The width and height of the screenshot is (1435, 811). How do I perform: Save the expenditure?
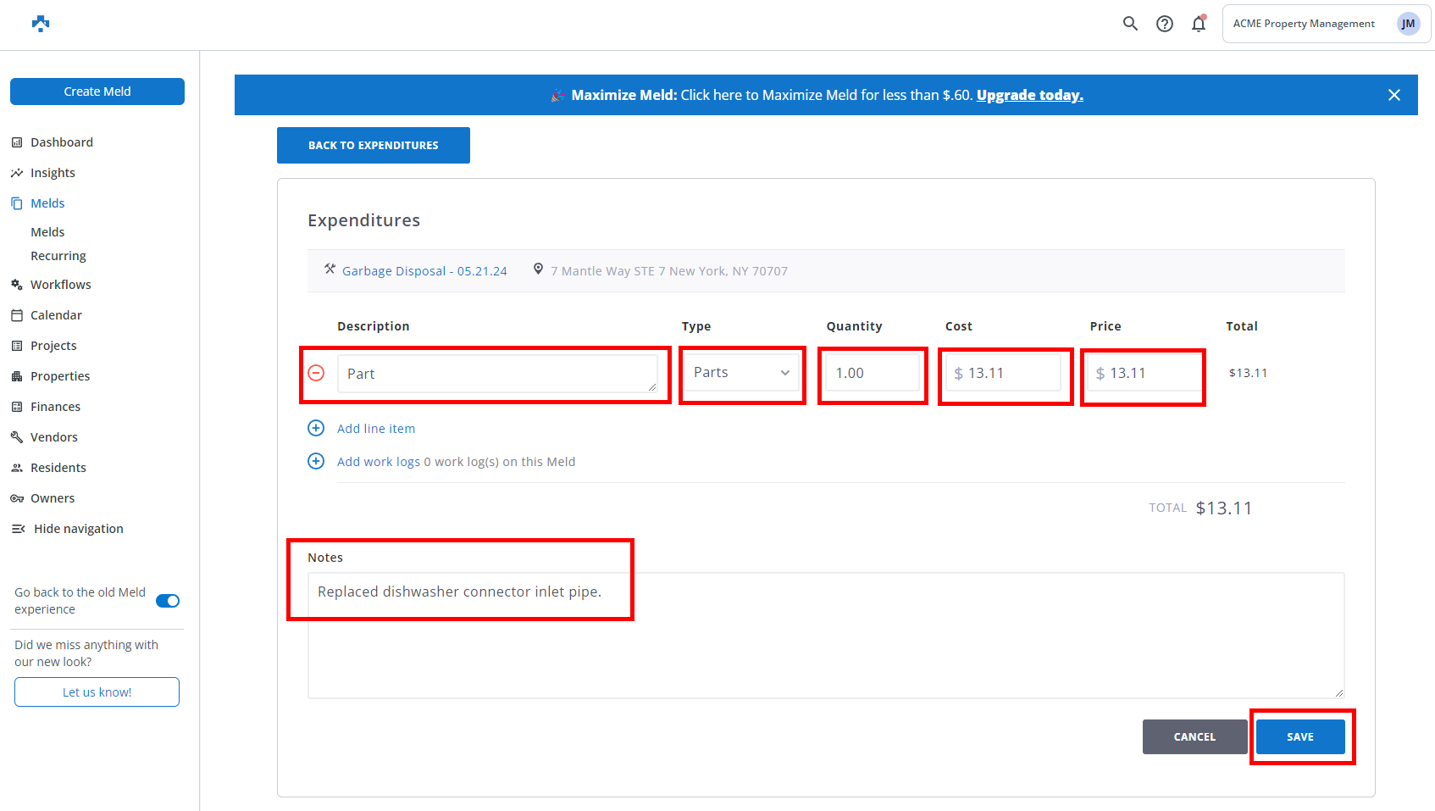pos(1299,736)
